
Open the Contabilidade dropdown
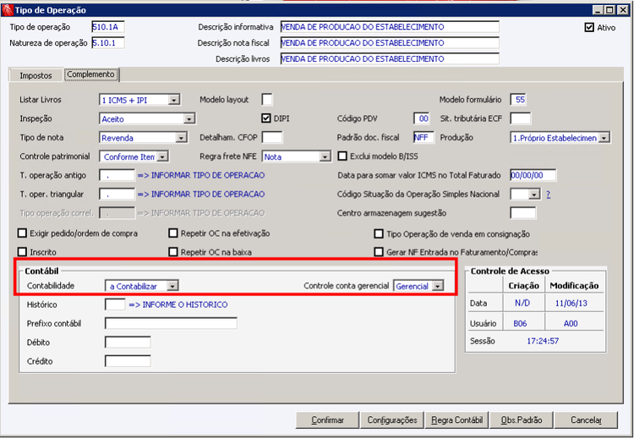[x=172, y=286]
